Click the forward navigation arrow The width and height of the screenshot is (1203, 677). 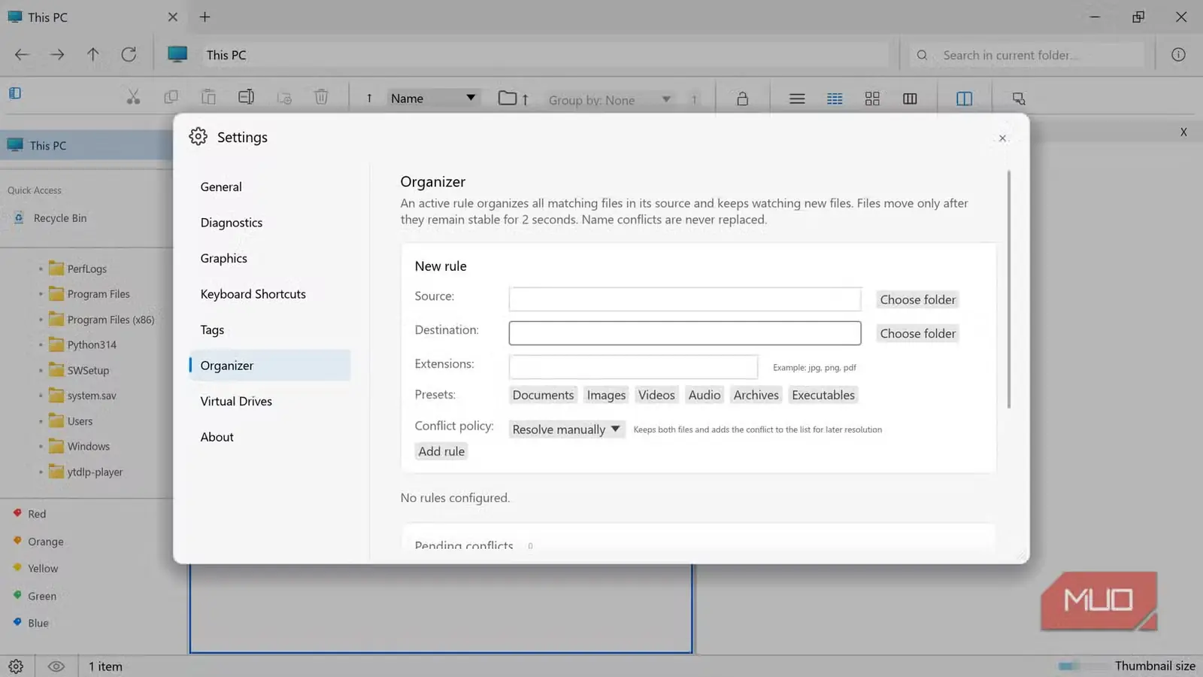click(57, 55)
